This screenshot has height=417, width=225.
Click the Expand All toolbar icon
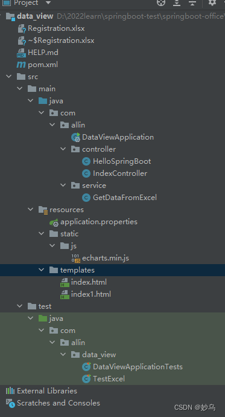tap(177, 2)
